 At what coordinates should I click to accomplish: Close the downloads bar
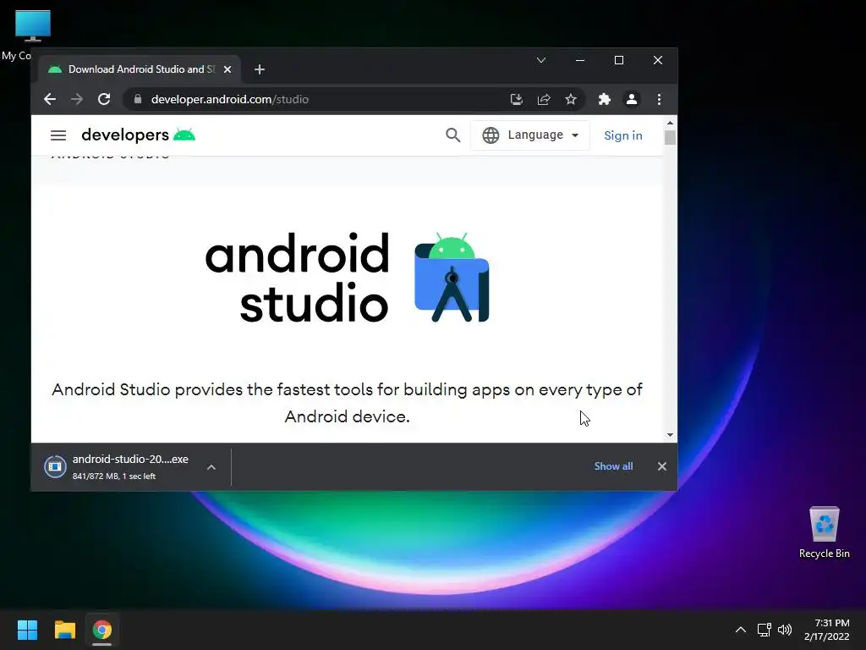[x=662, y=466]
